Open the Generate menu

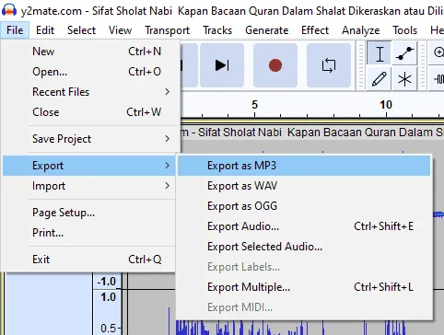(x=266, y=30)
